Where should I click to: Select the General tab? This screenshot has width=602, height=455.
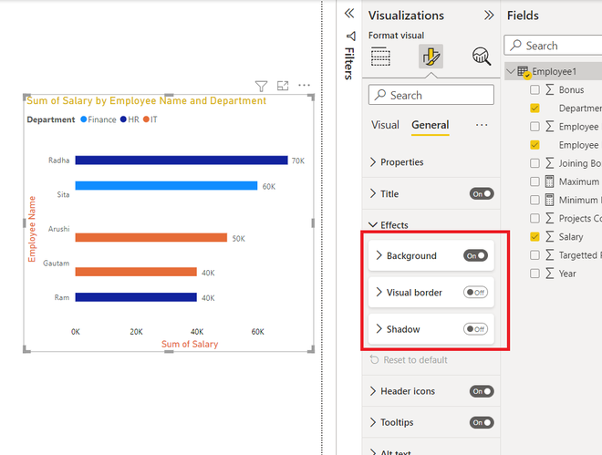[x=430, y=125]
